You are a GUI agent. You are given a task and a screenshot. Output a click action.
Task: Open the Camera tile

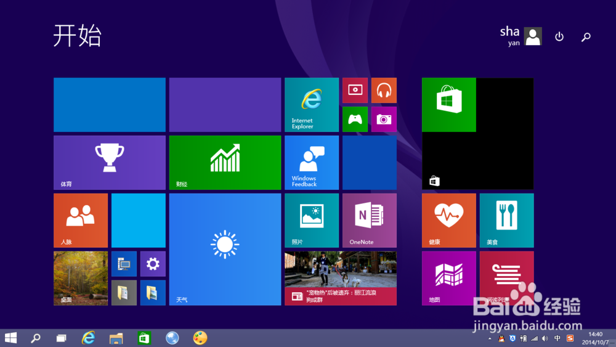coord(384,119)
